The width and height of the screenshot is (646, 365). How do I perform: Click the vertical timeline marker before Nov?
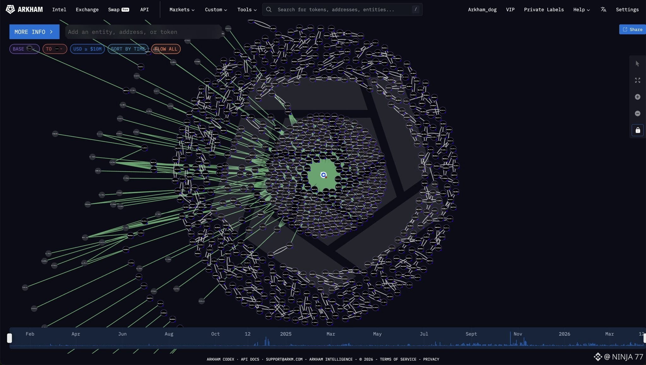point(510,338)
